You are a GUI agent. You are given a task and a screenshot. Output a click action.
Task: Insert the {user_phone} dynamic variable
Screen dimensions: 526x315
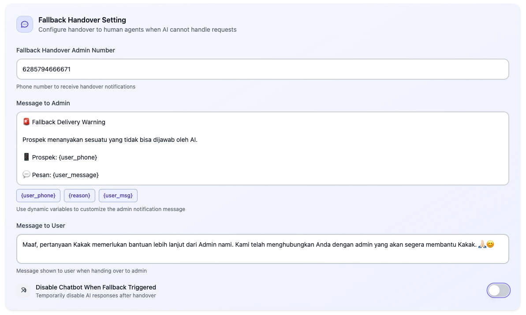38,195
